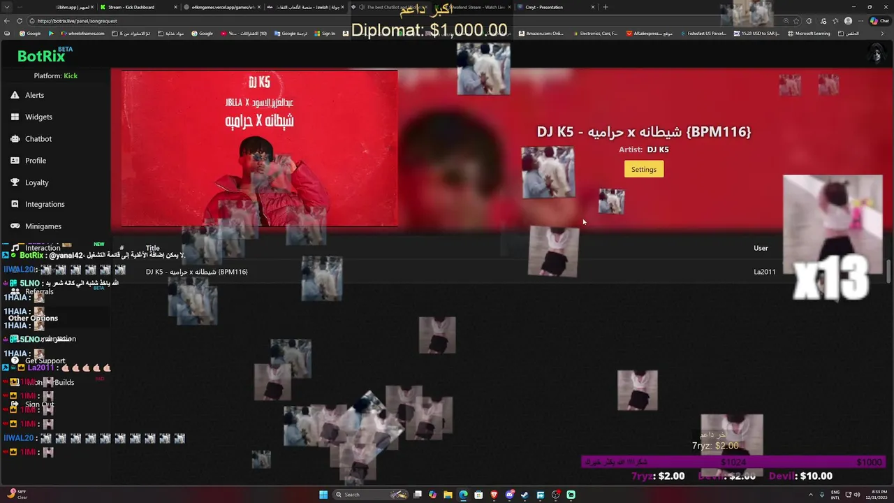The height and width of the screenshot is (503, 894).
Task: Open the Fishisfast US Parcel bookmark
Action: point(703,34)
